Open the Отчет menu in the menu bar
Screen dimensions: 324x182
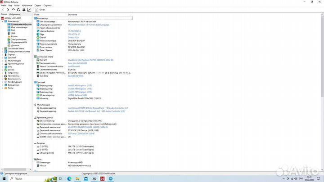(17, 5)
